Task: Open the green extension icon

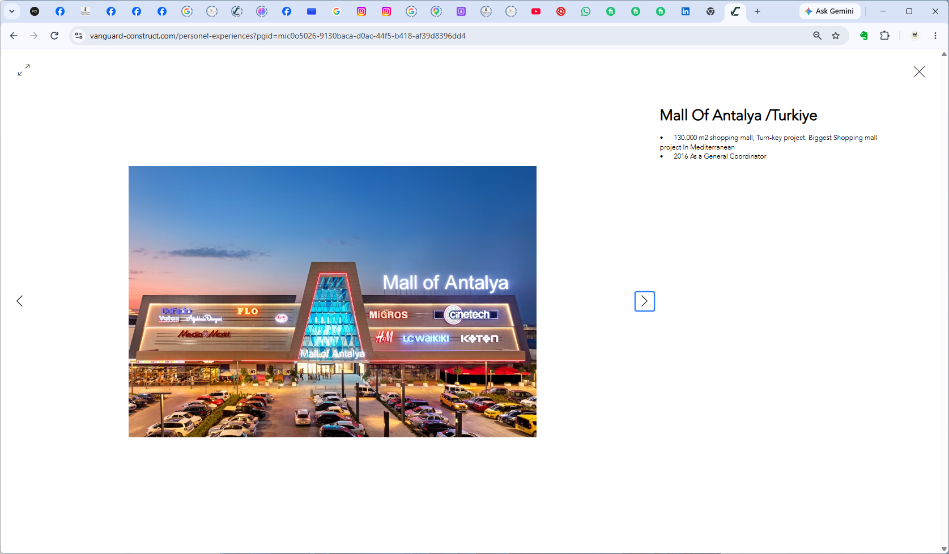Action: click(864, 36)
